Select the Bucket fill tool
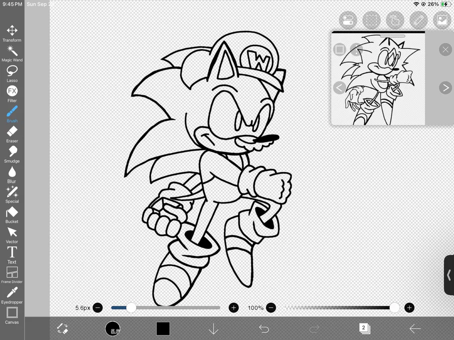454x340 pixels. tap(12, 215)
